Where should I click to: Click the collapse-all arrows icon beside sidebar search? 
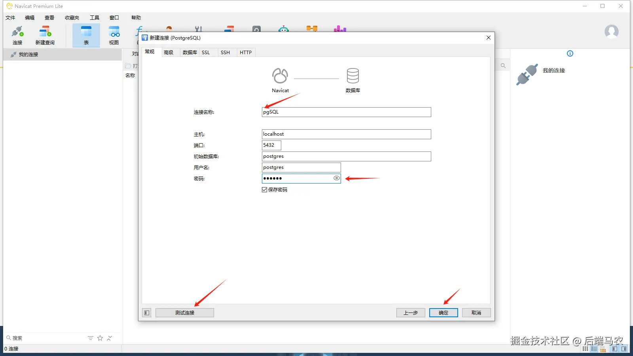110,338
